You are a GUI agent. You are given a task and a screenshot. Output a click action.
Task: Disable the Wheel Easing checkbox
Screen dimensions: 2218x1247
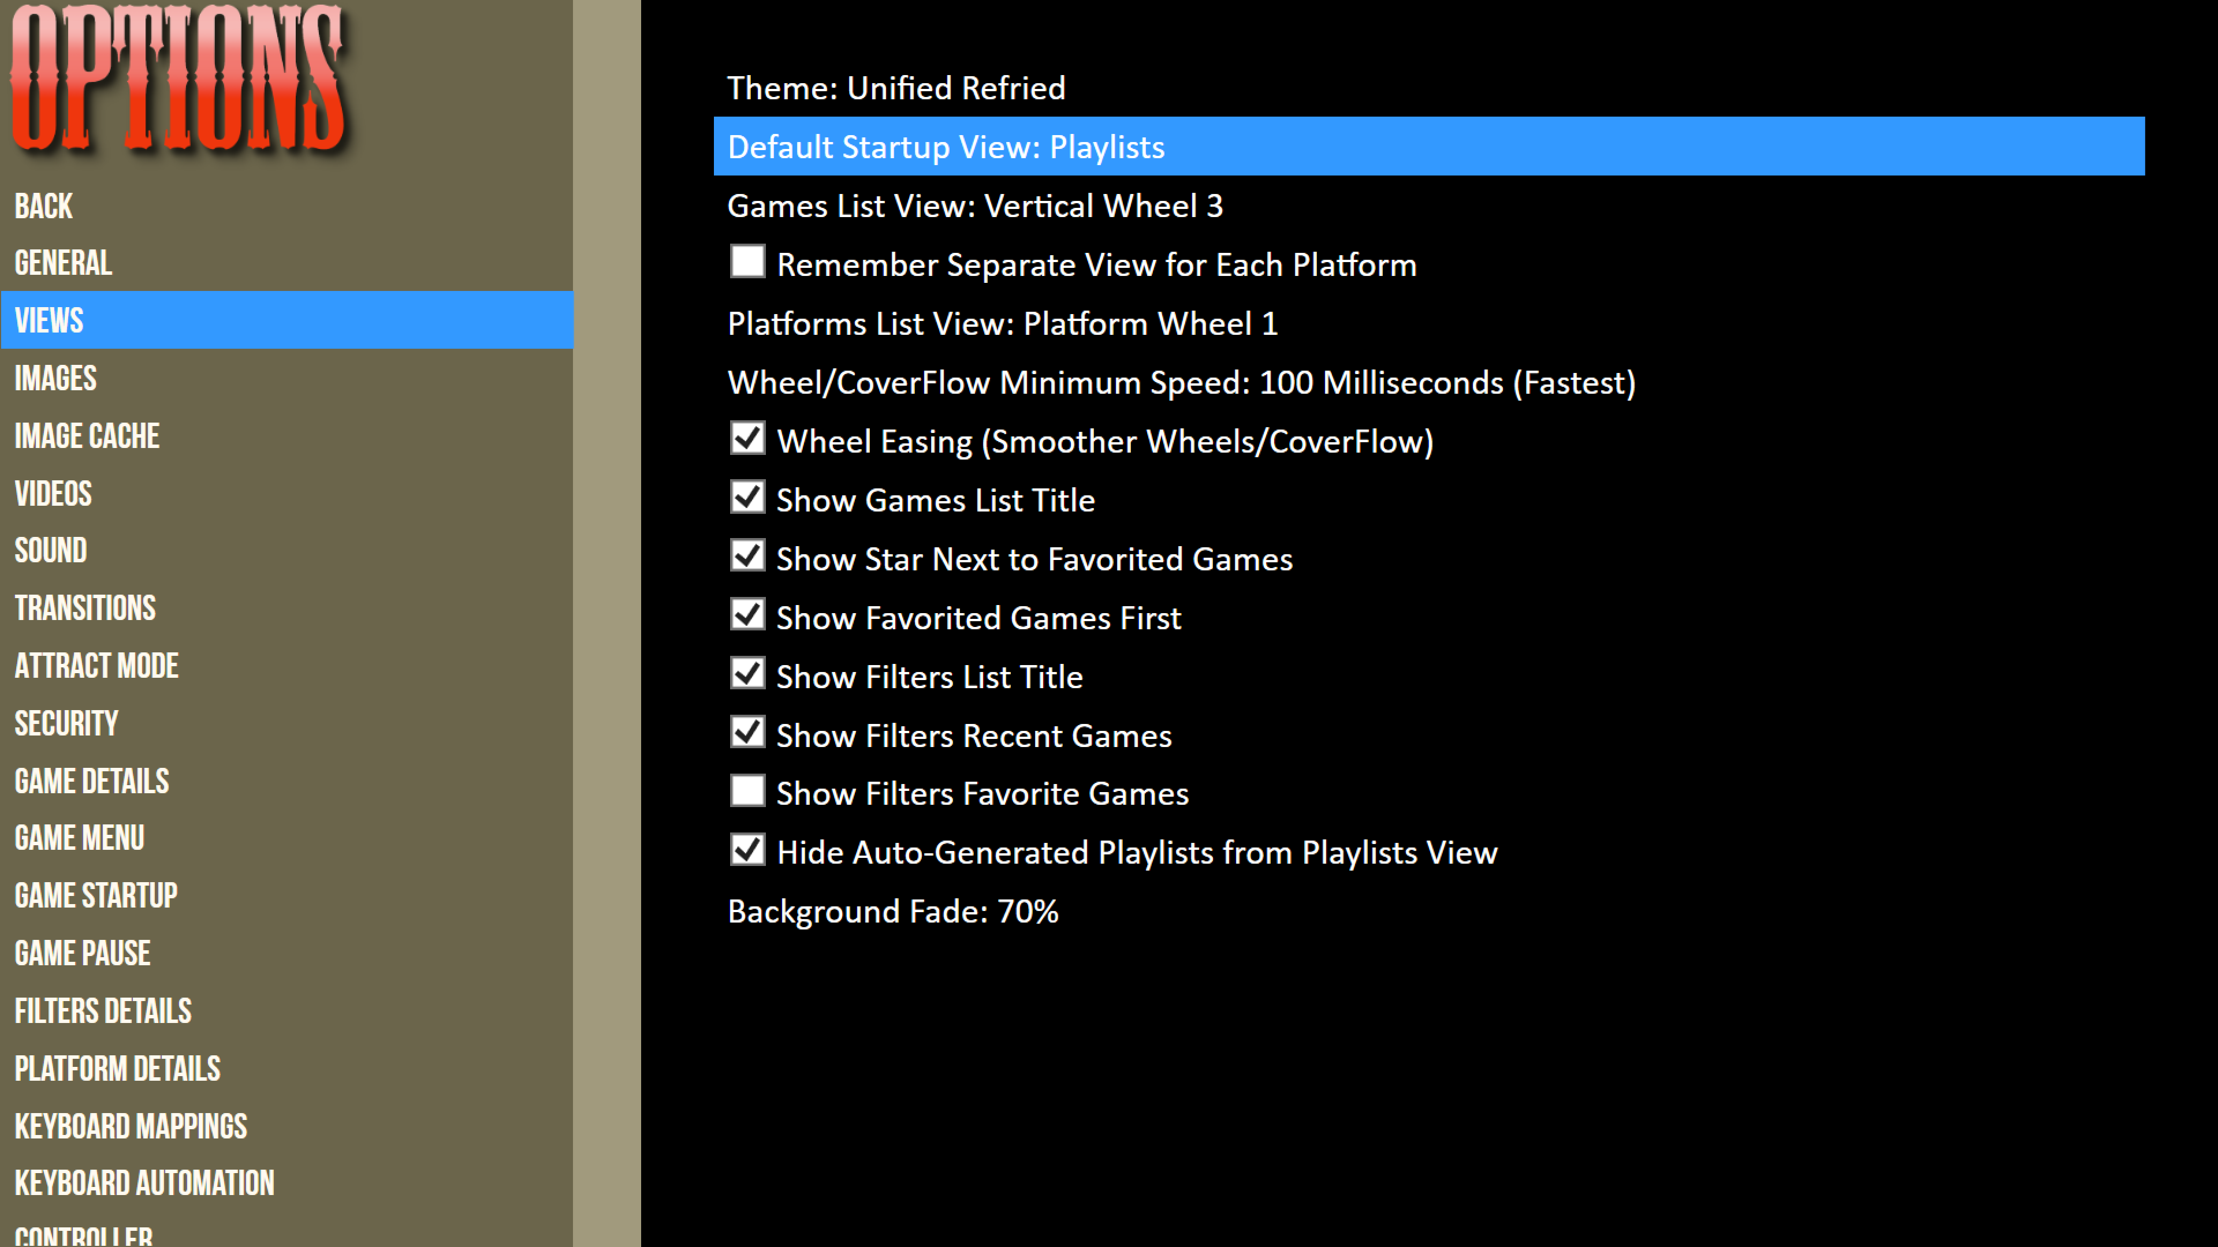click(747, 437)
